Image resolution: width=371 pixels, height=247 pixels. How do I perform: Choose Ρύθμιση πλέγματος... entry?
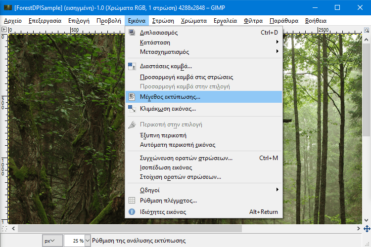coord(204,201)
